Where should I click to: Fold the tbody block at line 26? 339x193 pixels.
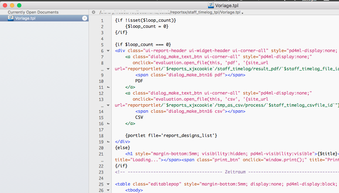[x=108, y=191]
